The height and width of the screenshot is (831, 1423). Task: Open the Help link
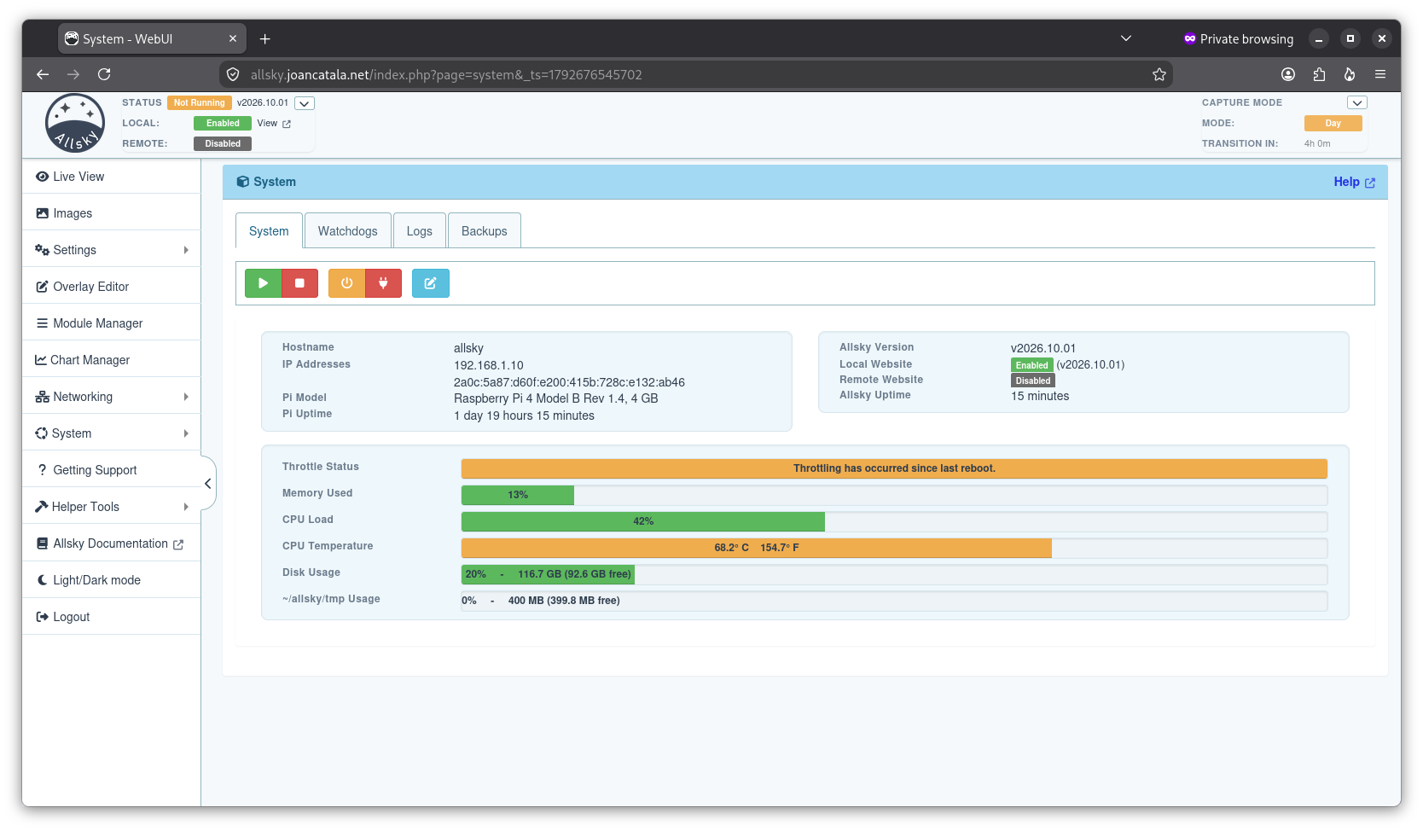[x=1354, y=182]
